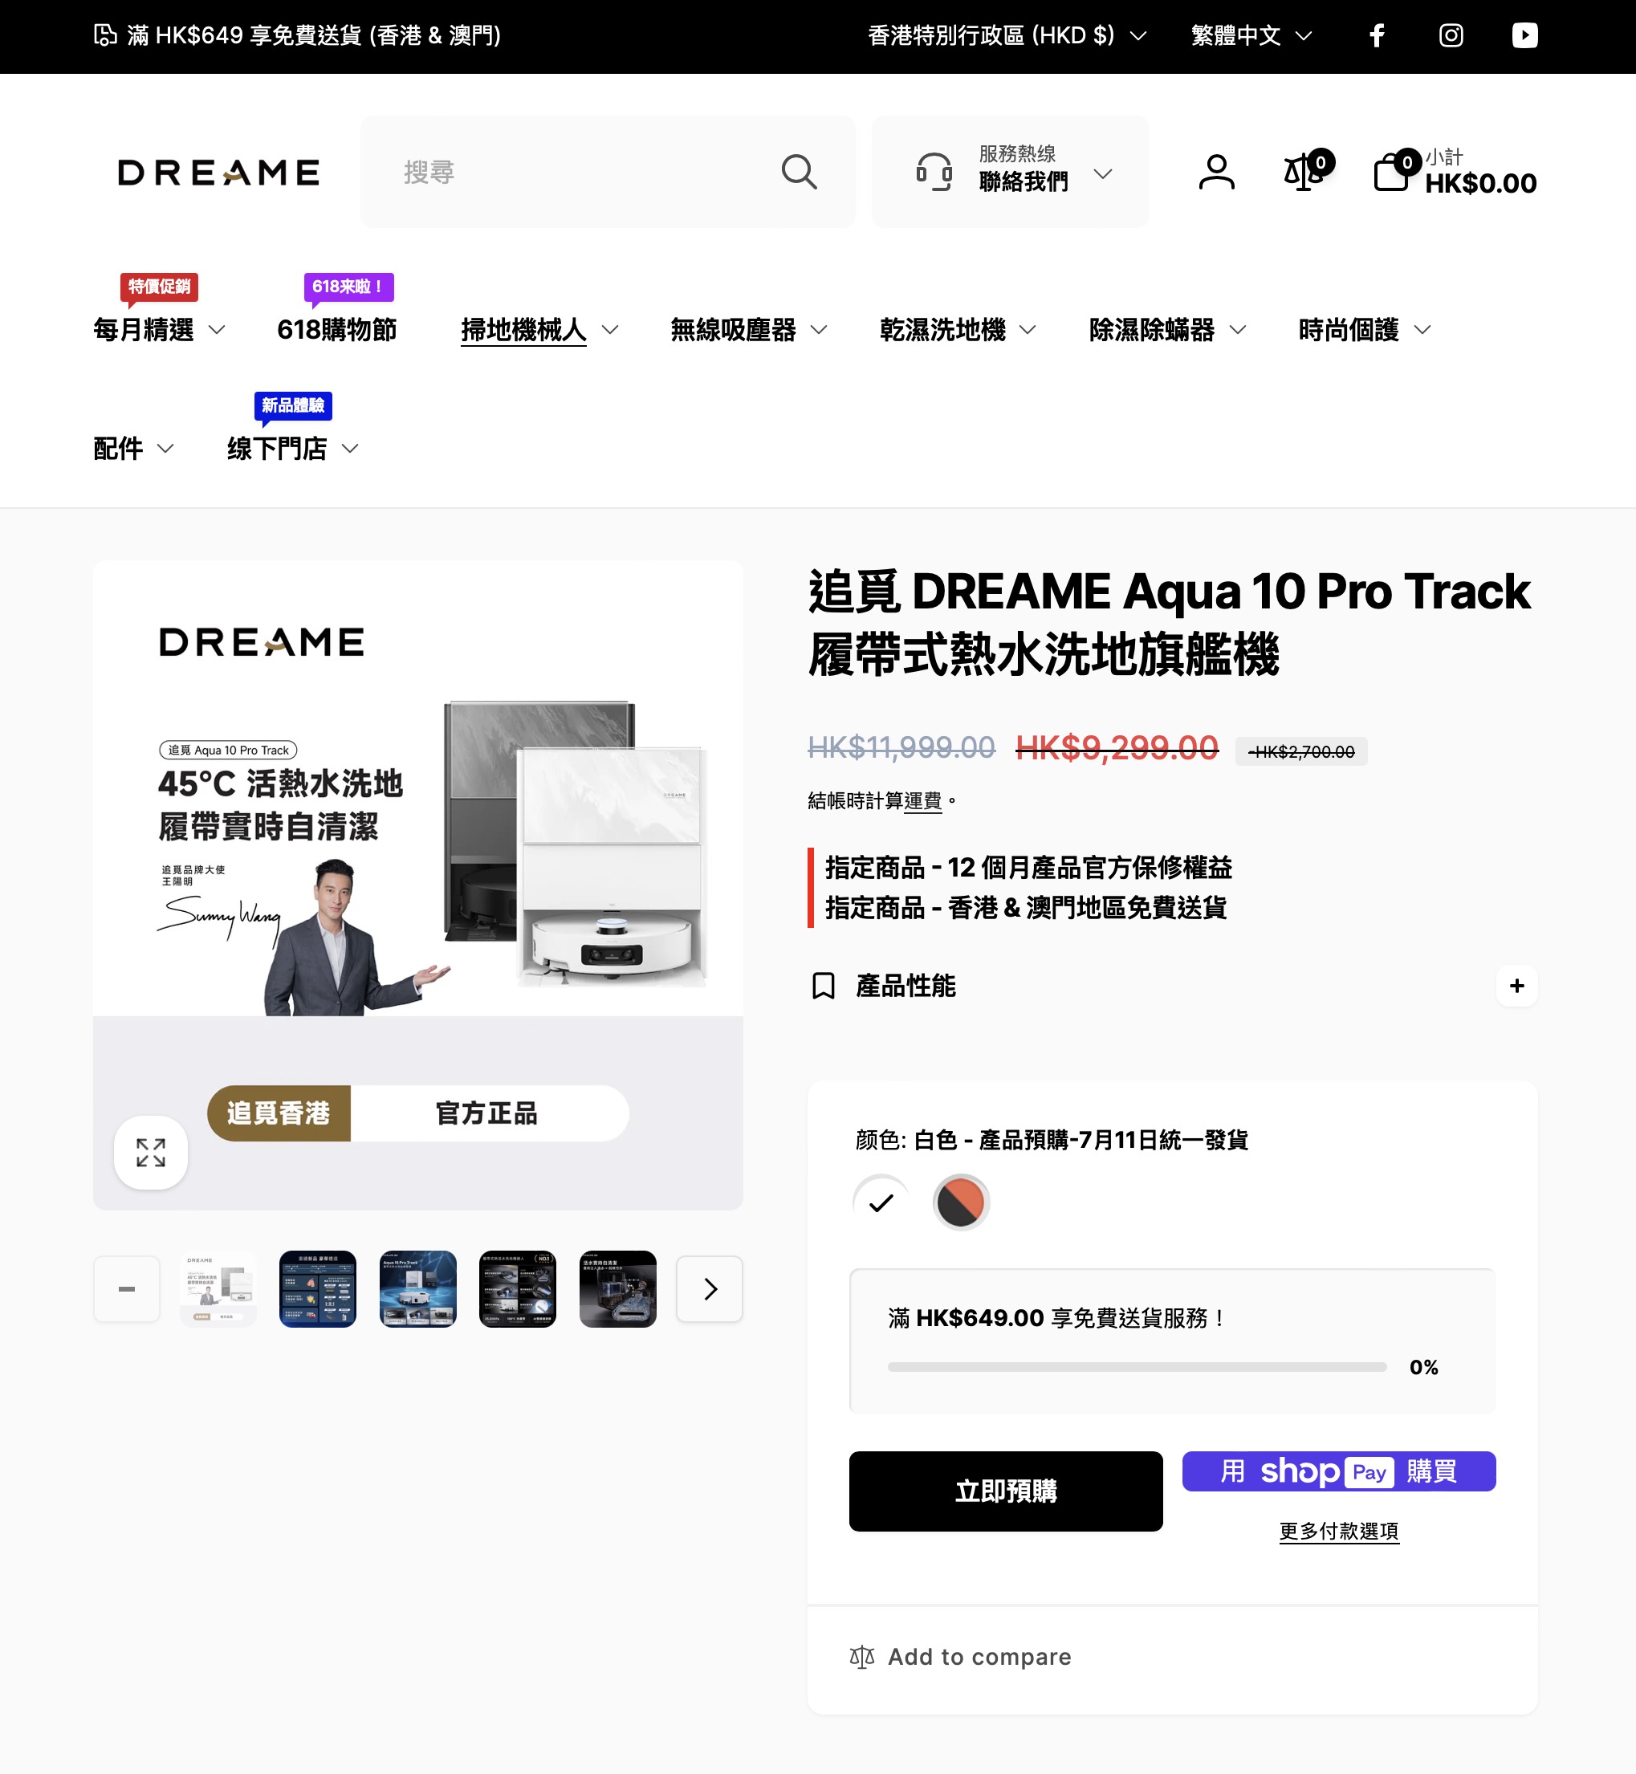Click the free shipping progress bar
Image resolution: width=1636 pixels, height=1774 pixels.
coord(1137,1367)
